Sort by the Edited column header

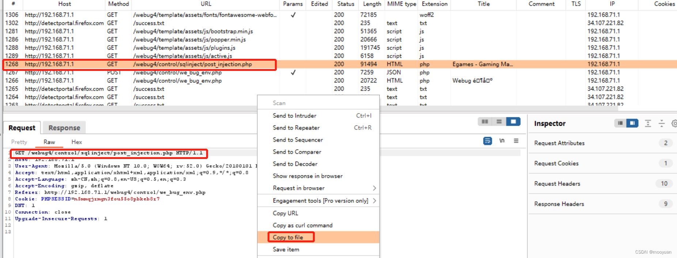[x=319, y=4]
